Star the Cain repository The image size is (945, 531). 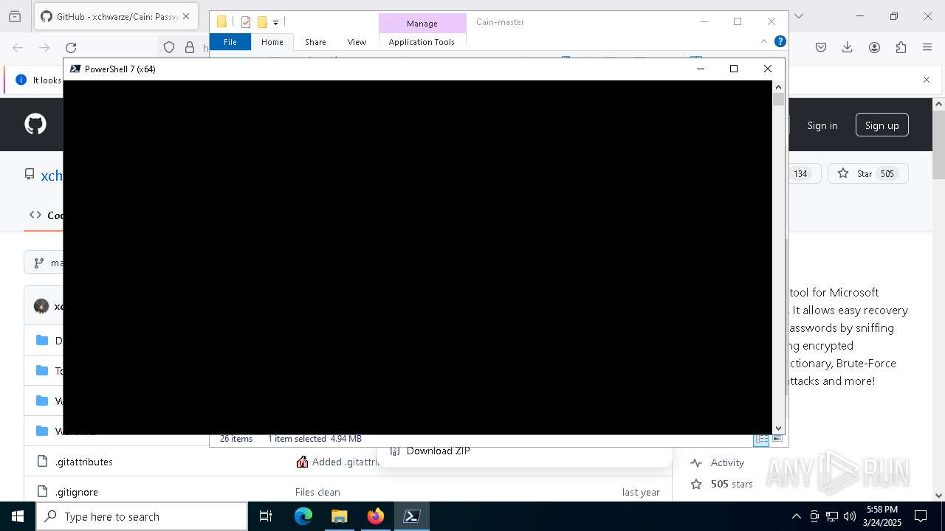(868, 174)
